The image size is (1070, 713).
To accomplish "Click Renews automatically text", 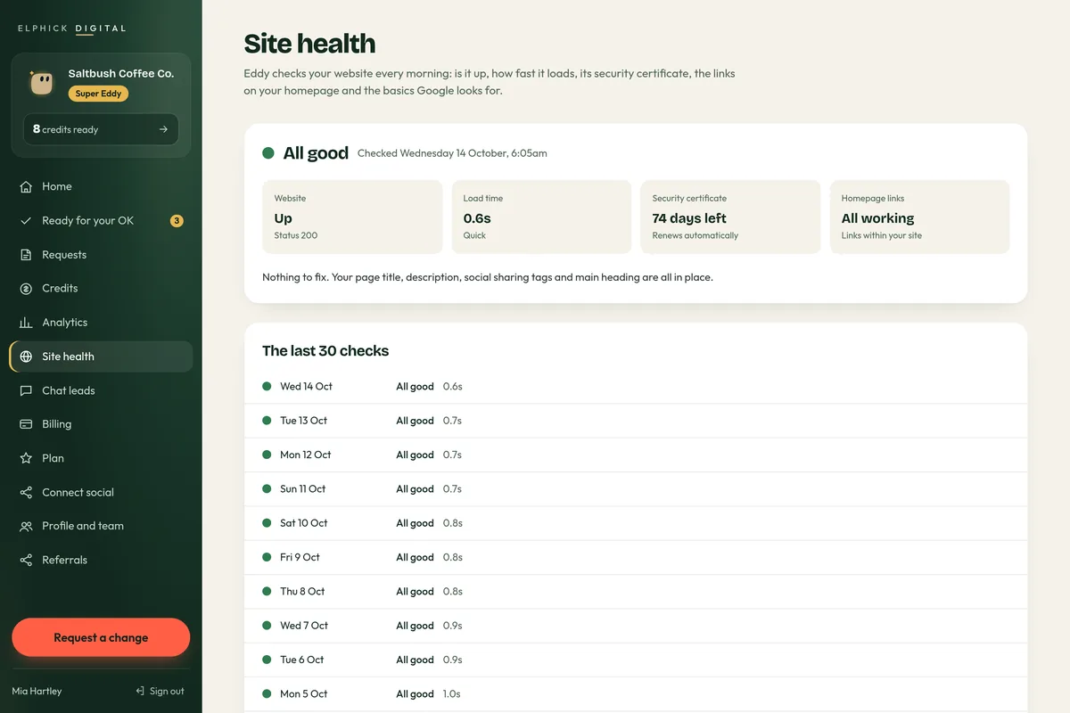I will tap(695, 236).
